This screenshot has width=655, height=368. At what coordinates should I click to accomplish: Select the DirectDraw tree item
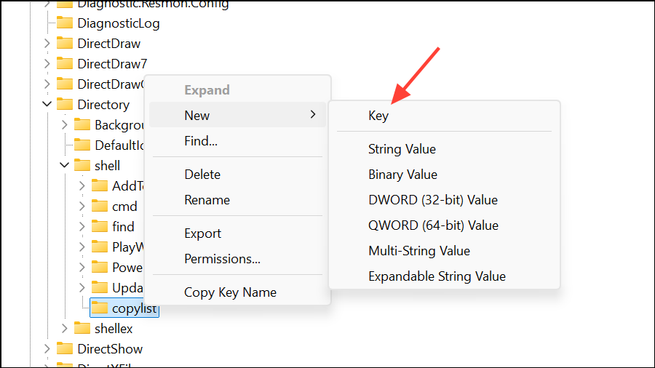pos(108,43)
